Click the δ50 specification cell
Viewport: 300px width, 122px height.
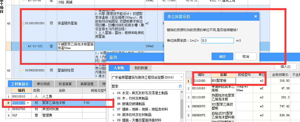coord(94,103)
